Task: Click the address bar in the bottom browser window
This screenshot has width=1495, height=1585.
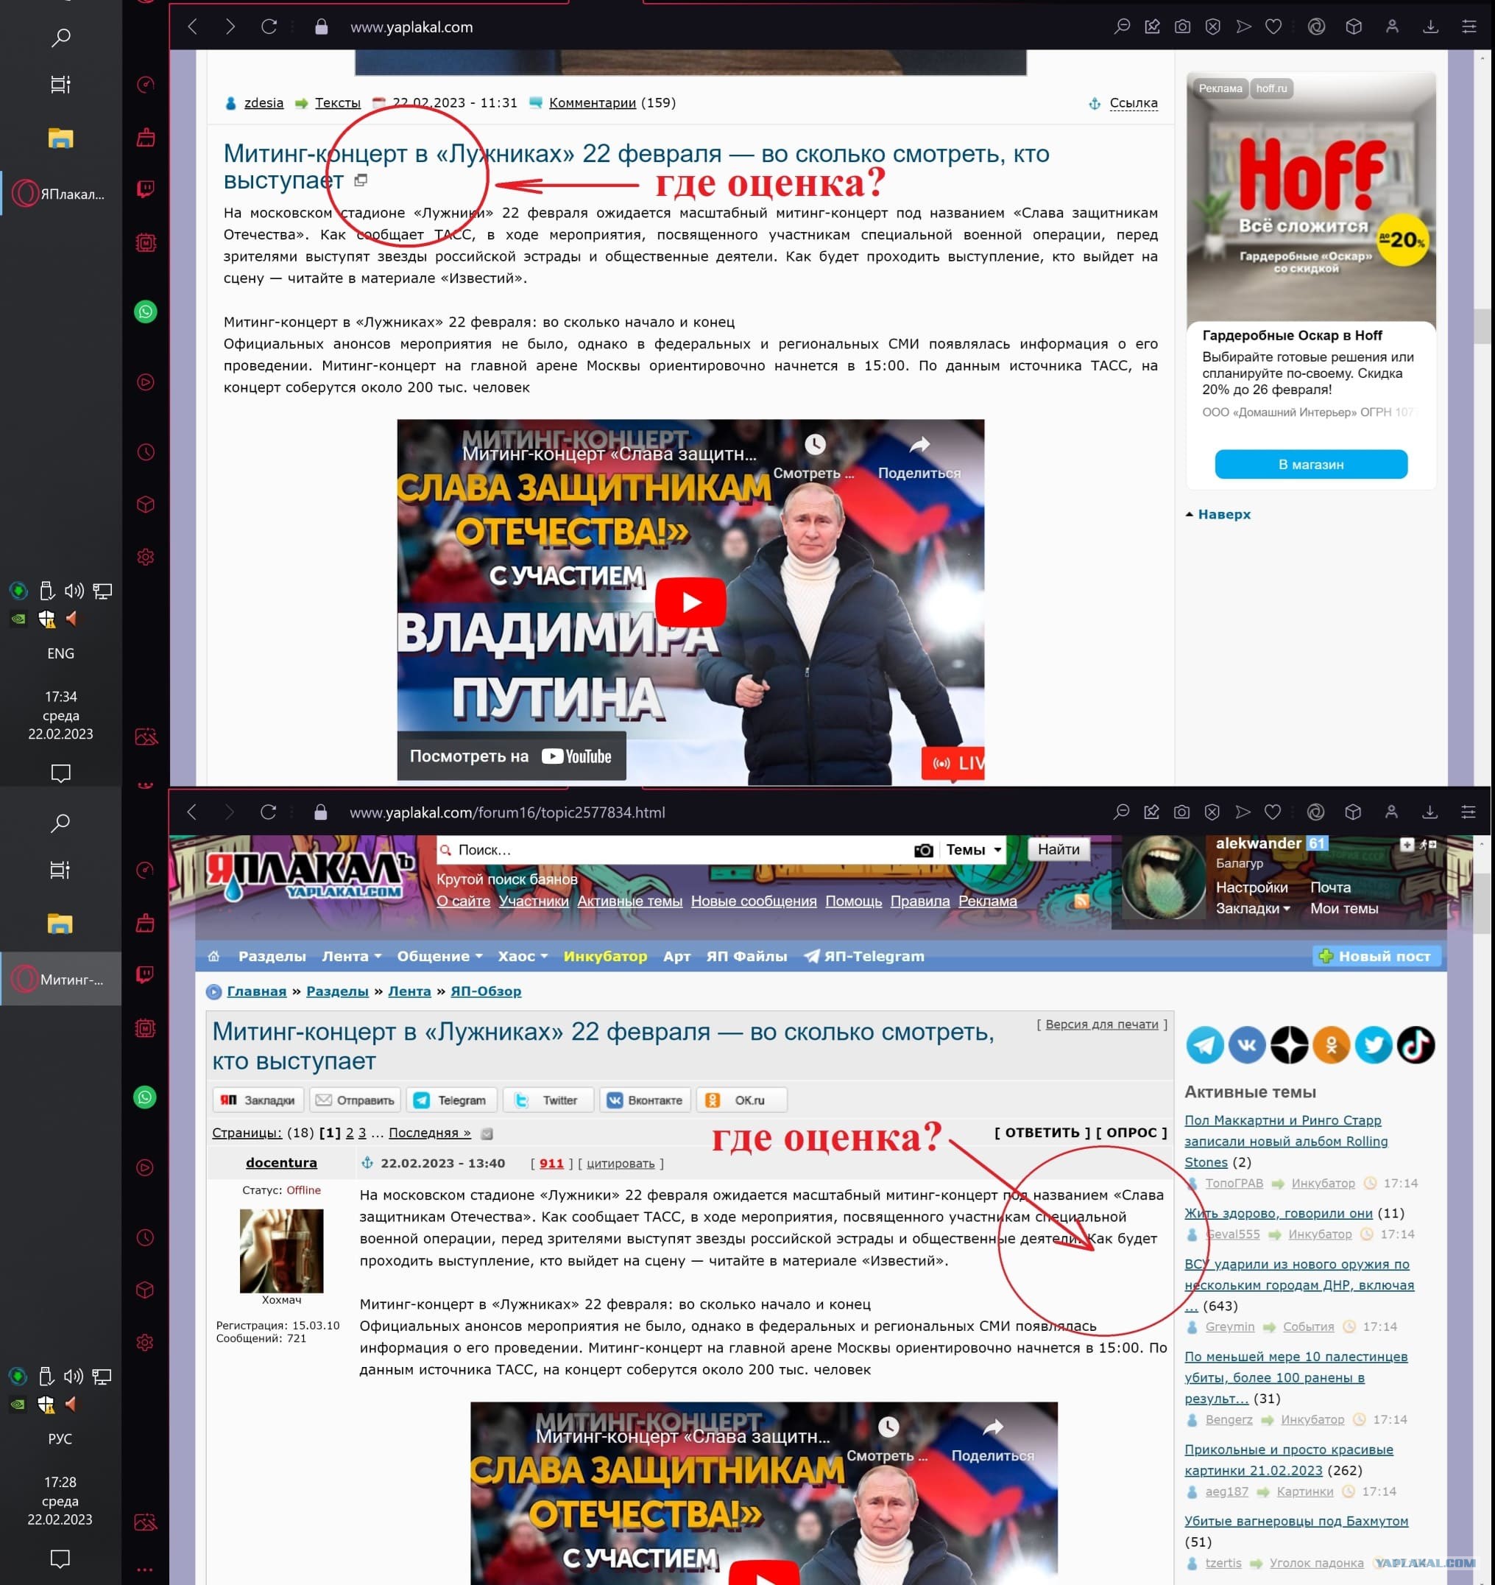Action: 507,812
